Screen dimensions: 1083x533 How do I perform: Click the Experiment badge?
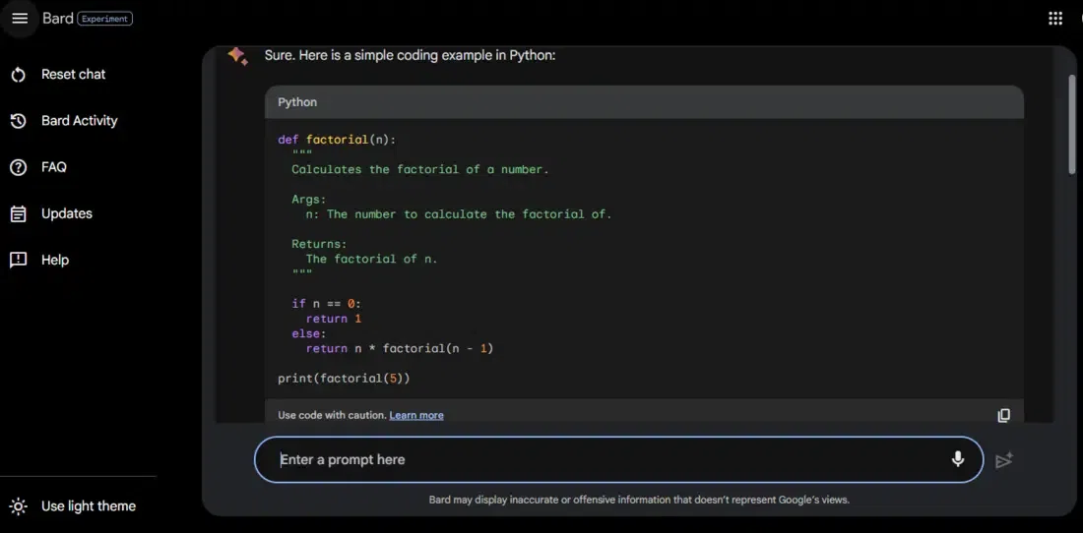(x=105, y=19)
